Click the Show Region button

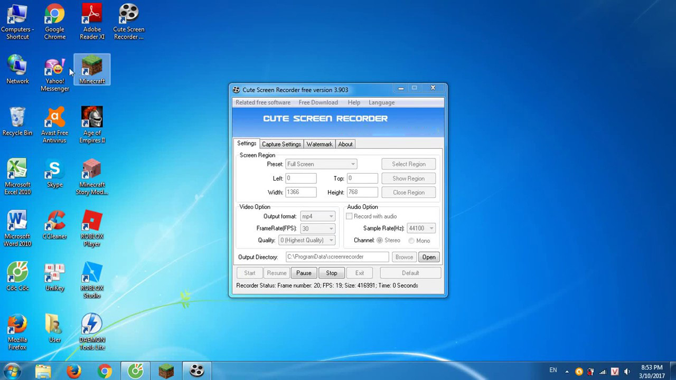click(x=408, y=178)
